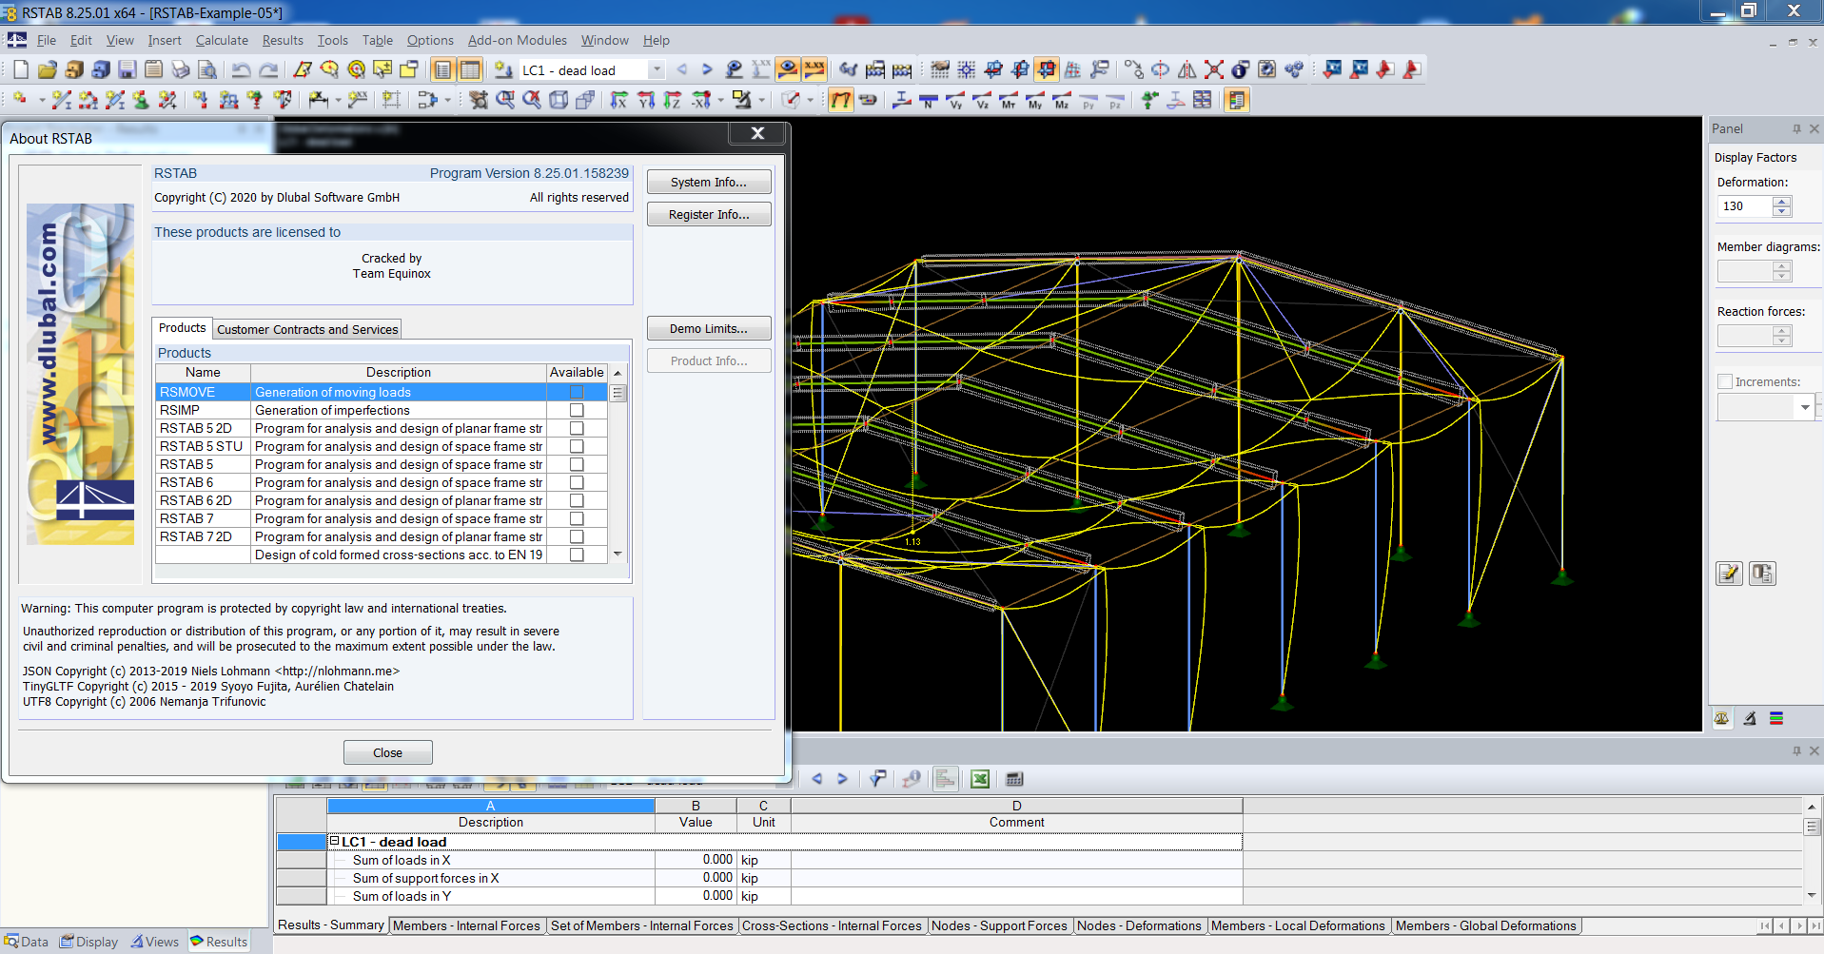This screenshot has width=1824, height=954.
Task: Go to next load case arrow
Action: pyautogui.click(x=707, y=69)
